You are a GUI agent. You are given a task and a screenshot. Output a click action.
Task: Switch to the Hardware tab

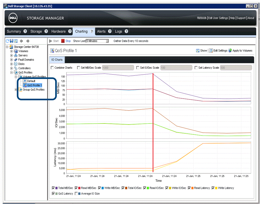pyautogui.click(x=58, y=31)
